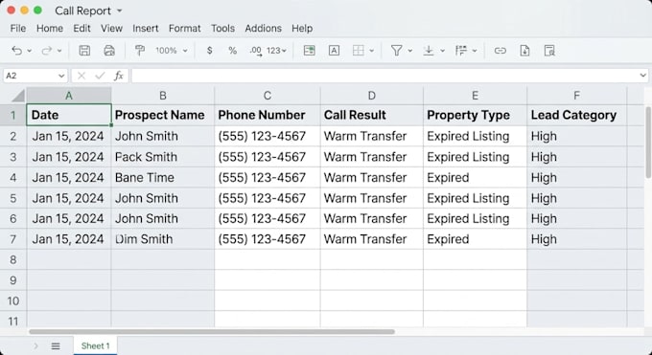Open the Tools menu
This screenshot has width=652, height=355.
tap(222, 29)
